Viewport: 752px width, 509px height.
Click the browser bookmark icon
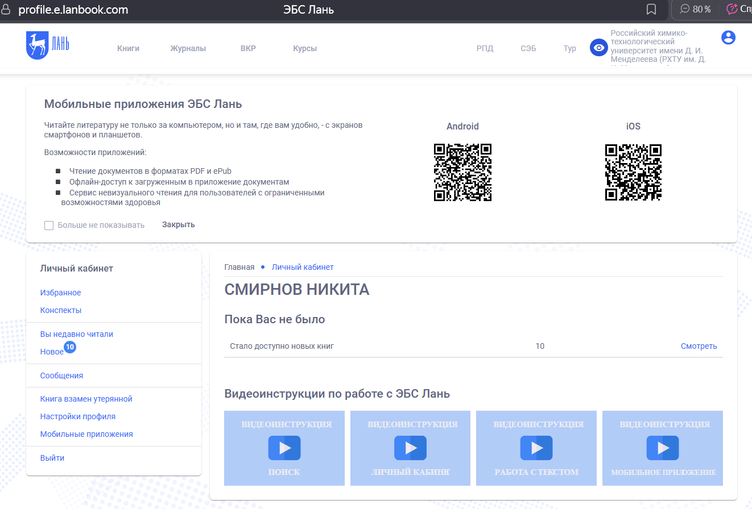(651, 10)
